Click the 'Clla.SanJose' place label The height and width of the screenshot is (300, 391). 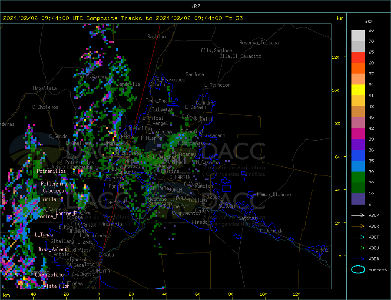coord(216,51)
